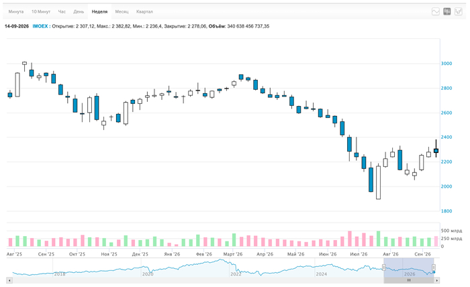This screenshot has width=470, height=287.
Task: Click the active Неделя tab
Action: coord(99,11)
